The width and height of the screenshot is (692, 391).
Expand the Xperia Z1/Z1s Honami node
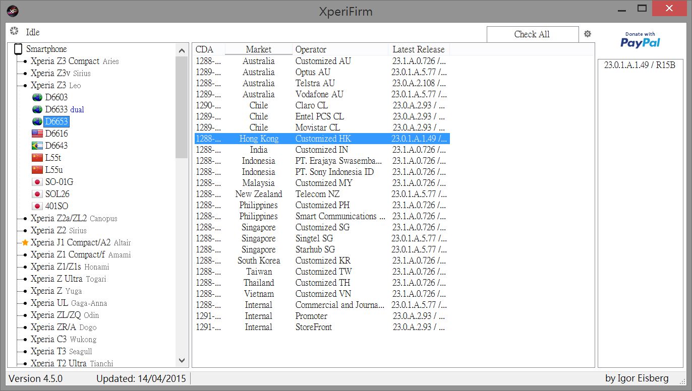25,267
